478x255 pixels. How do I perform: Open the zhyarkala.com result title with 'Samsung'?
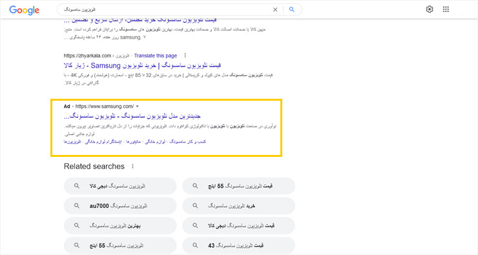pyautogui.click(x=142, y=65)
